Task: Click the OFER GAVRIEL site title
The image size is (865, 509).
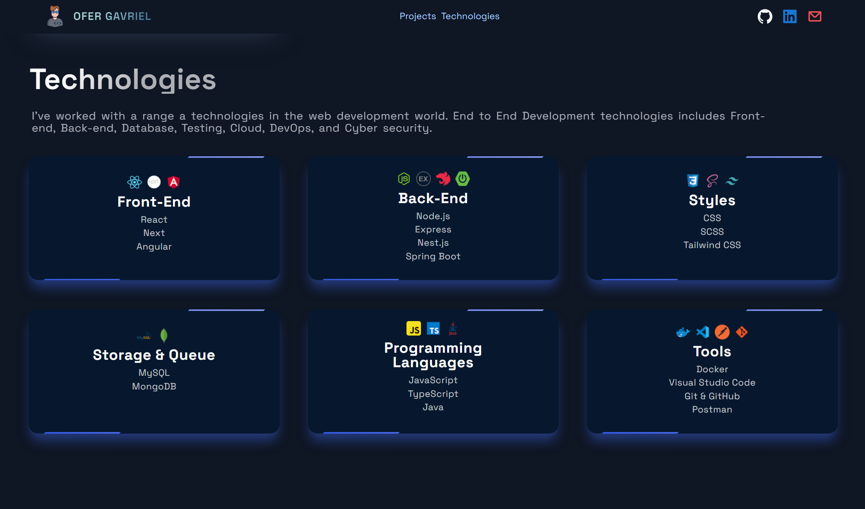Action: (112, 16)
